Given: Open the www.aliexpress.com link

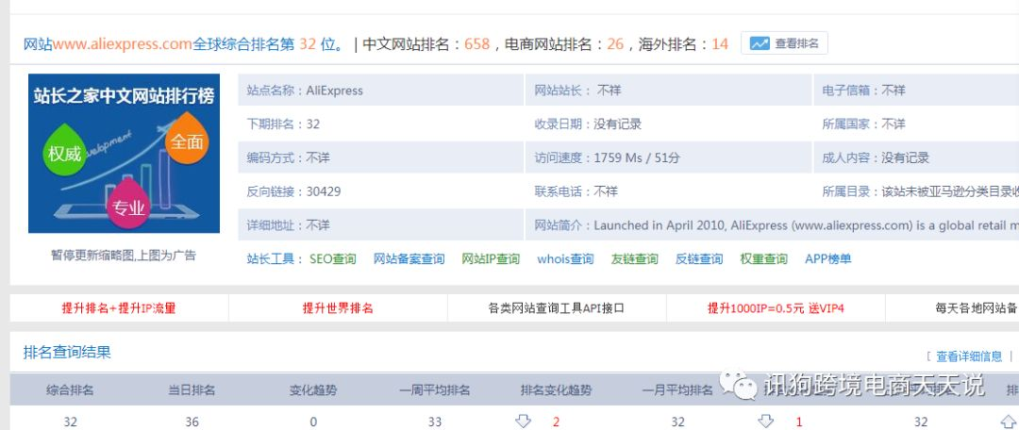Looking at the screenshot, I should (122, 44).
